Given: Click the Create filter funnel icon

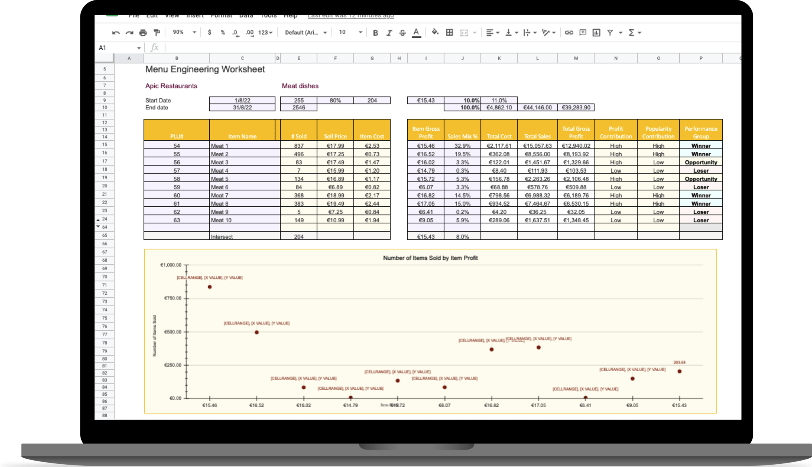Looking at the screenshot, I should 610,32.
